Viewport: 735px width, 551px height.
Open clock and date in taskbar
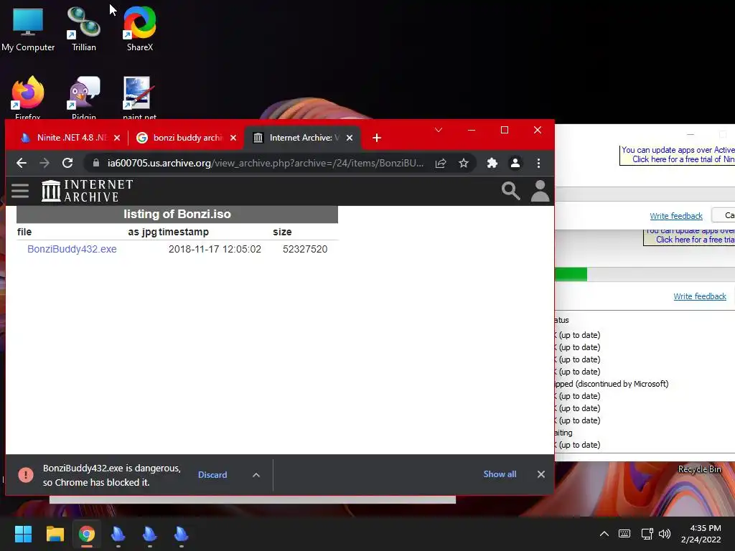pyautogui.click(x=701, y=534)
